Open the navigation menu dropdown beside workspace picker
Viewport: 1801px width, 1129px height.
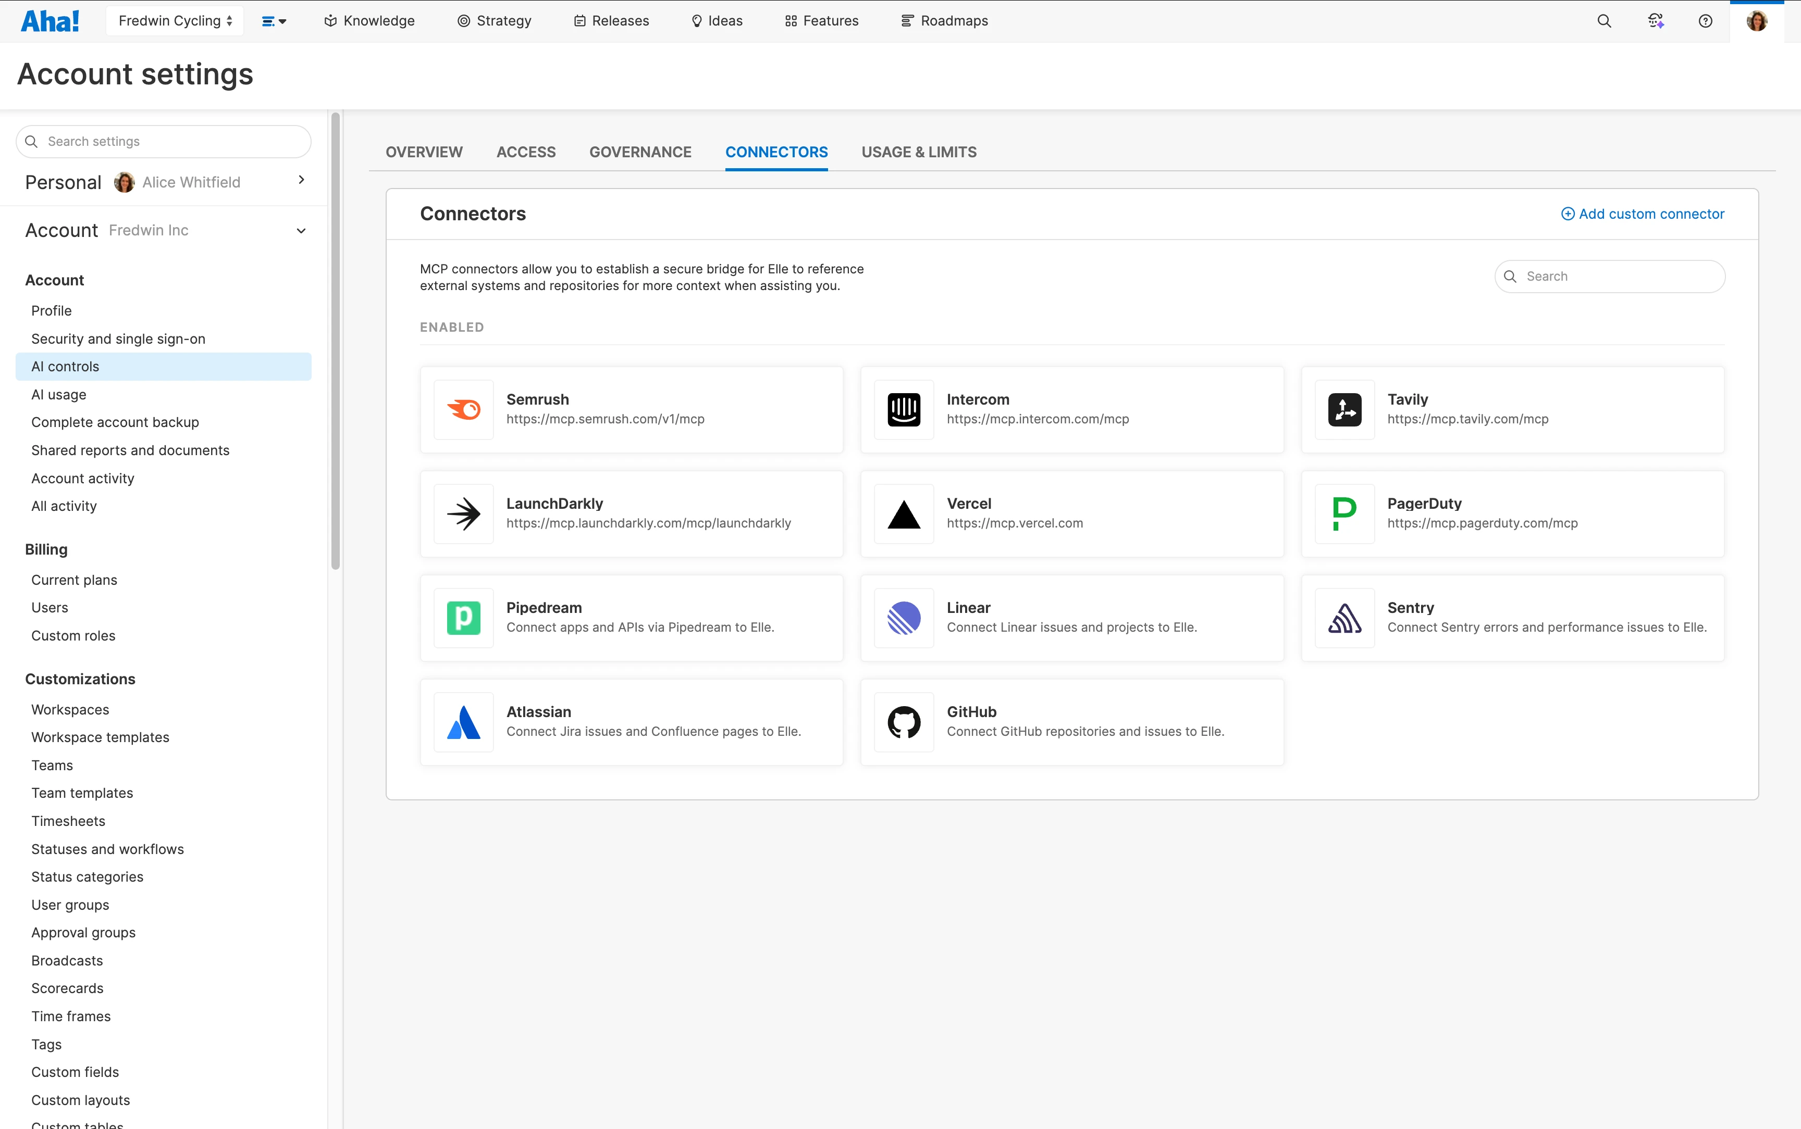click(274, 21)
